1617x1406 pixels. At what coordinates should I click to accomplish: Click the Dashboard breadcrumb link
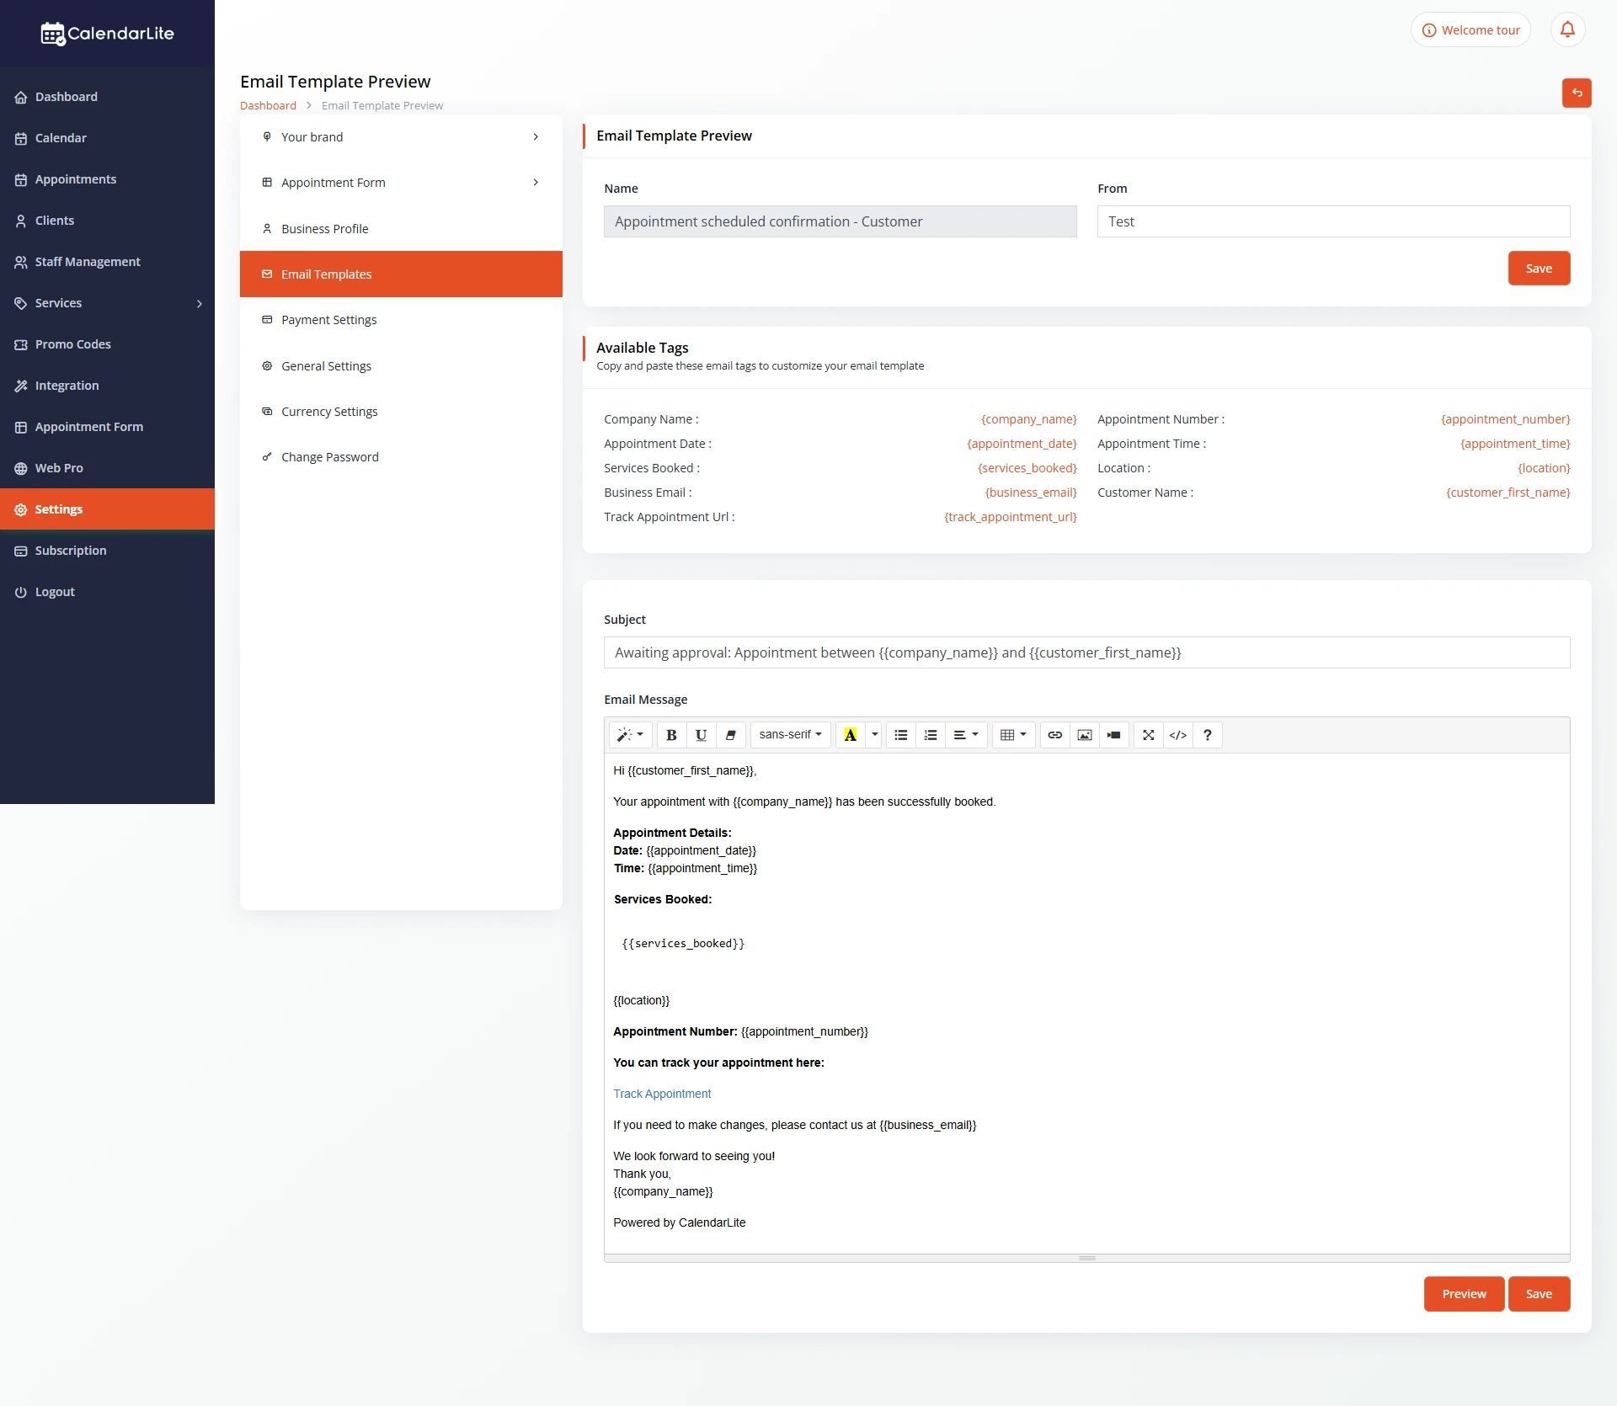click(268, 105)
